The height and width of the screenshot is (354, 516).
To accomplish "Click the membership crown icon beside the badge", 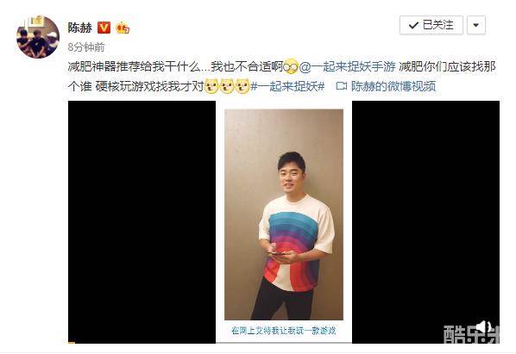I will click(x=123, y=28).
